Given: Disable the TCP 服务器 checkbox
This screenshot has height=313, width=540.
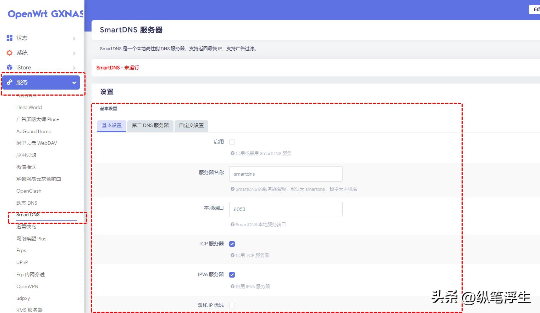Looking at the screenshot, I should 232,244.
